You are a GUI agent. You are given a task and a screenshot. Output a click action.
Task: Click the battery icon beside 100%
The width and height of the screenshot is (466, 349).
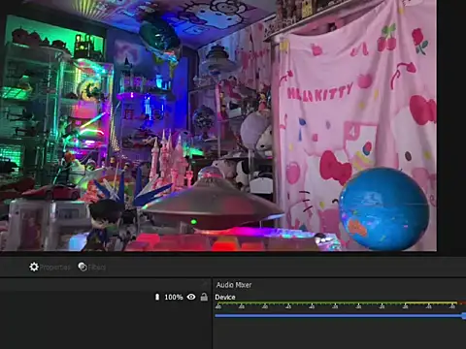157,297
